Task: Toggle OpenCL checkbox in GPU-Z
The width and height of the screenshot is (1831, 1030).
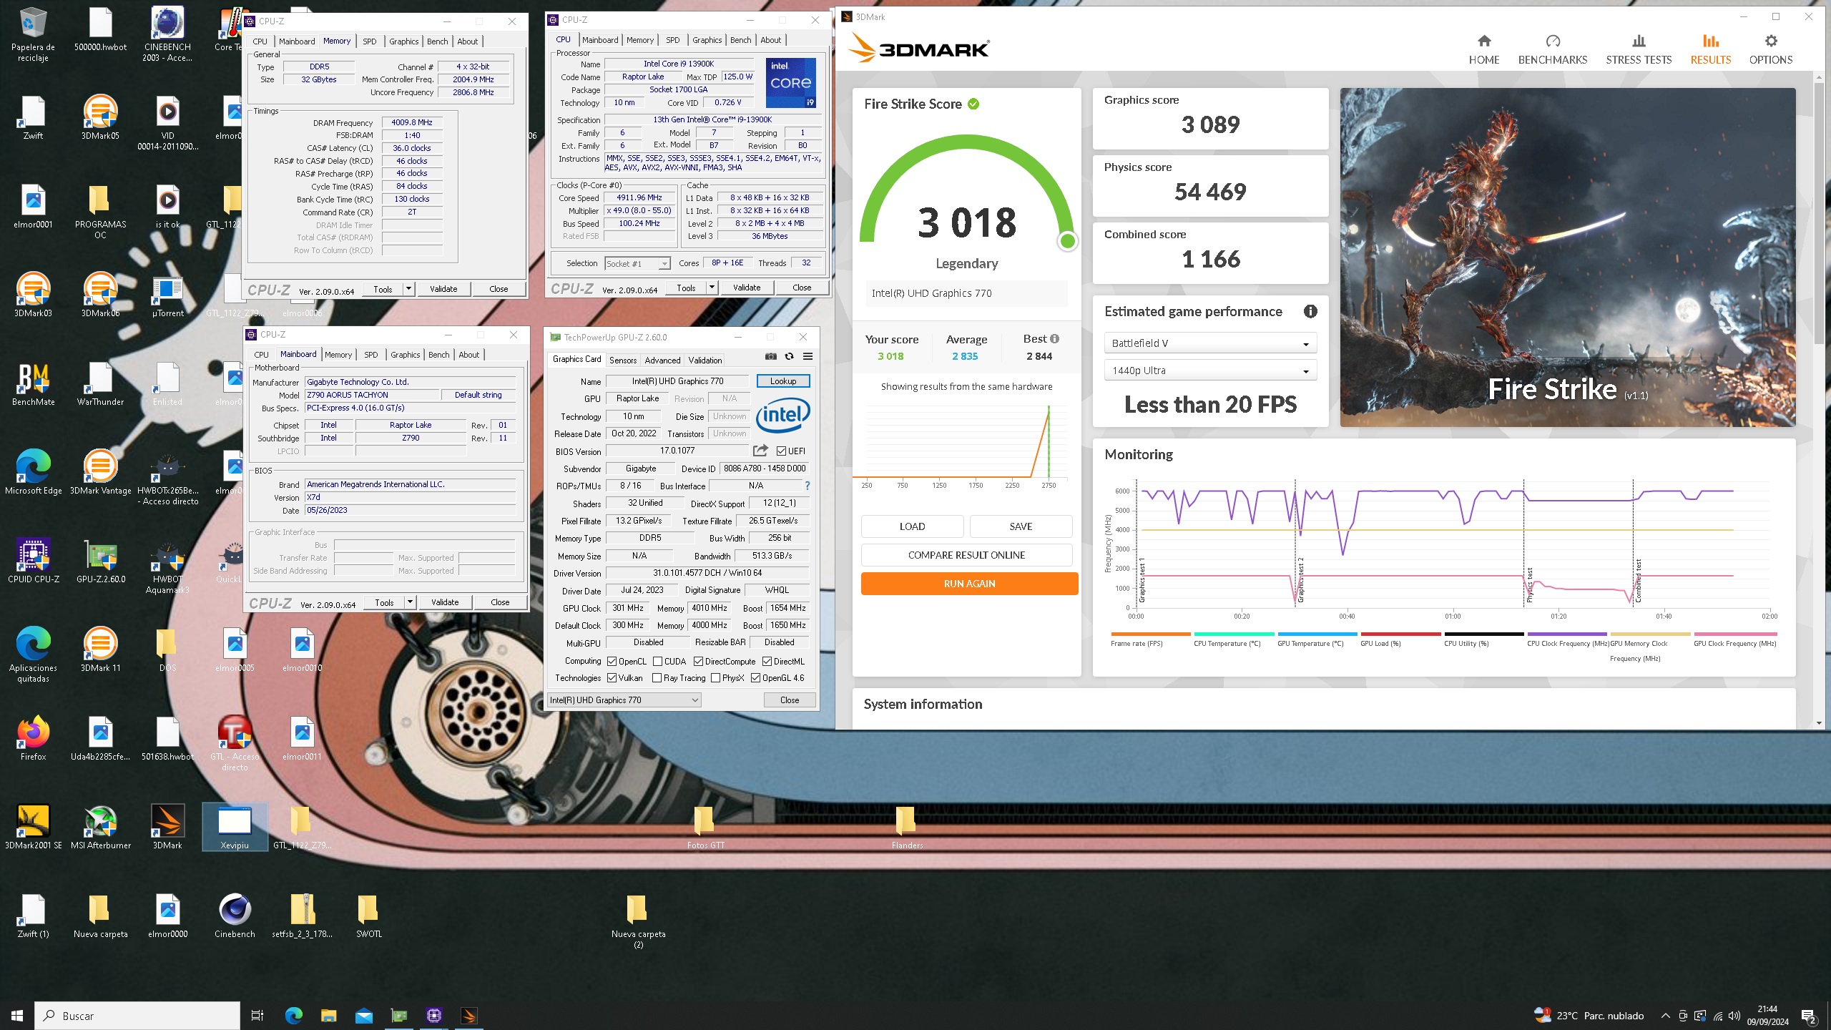Action: point(612,662)
